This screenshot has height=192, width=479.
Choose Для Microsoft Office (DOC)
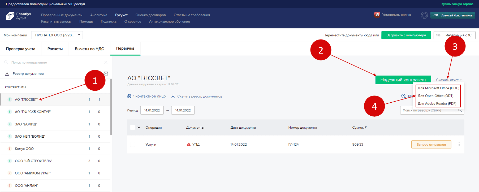(x=438, y=88)
